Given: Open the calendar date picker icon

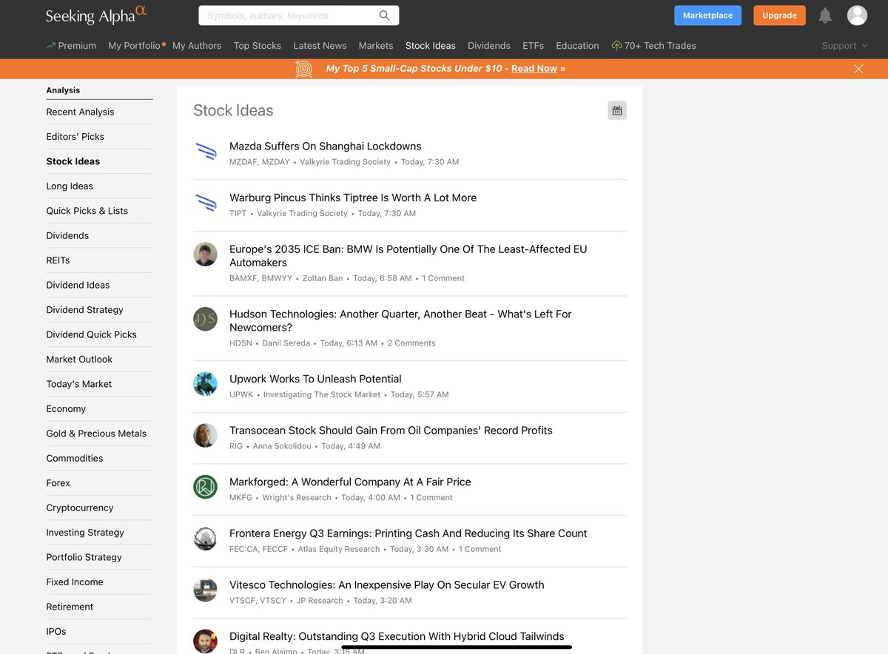Looking at the screenshot, I should tap(617, 110).
